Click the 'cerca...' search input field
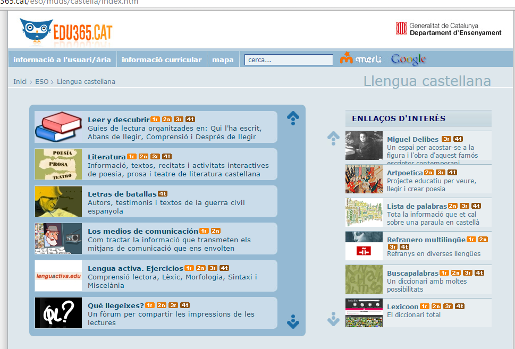This screenshot has width=515, height=349. 289,59
